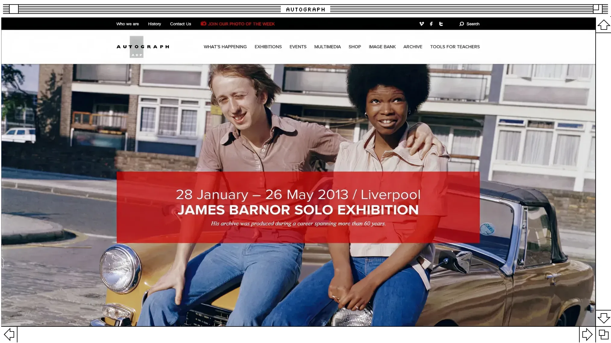The width and height of the screenshot is (611, 343).
Task: Open the Exhibitions menu
Action: (x=268, y=47)
